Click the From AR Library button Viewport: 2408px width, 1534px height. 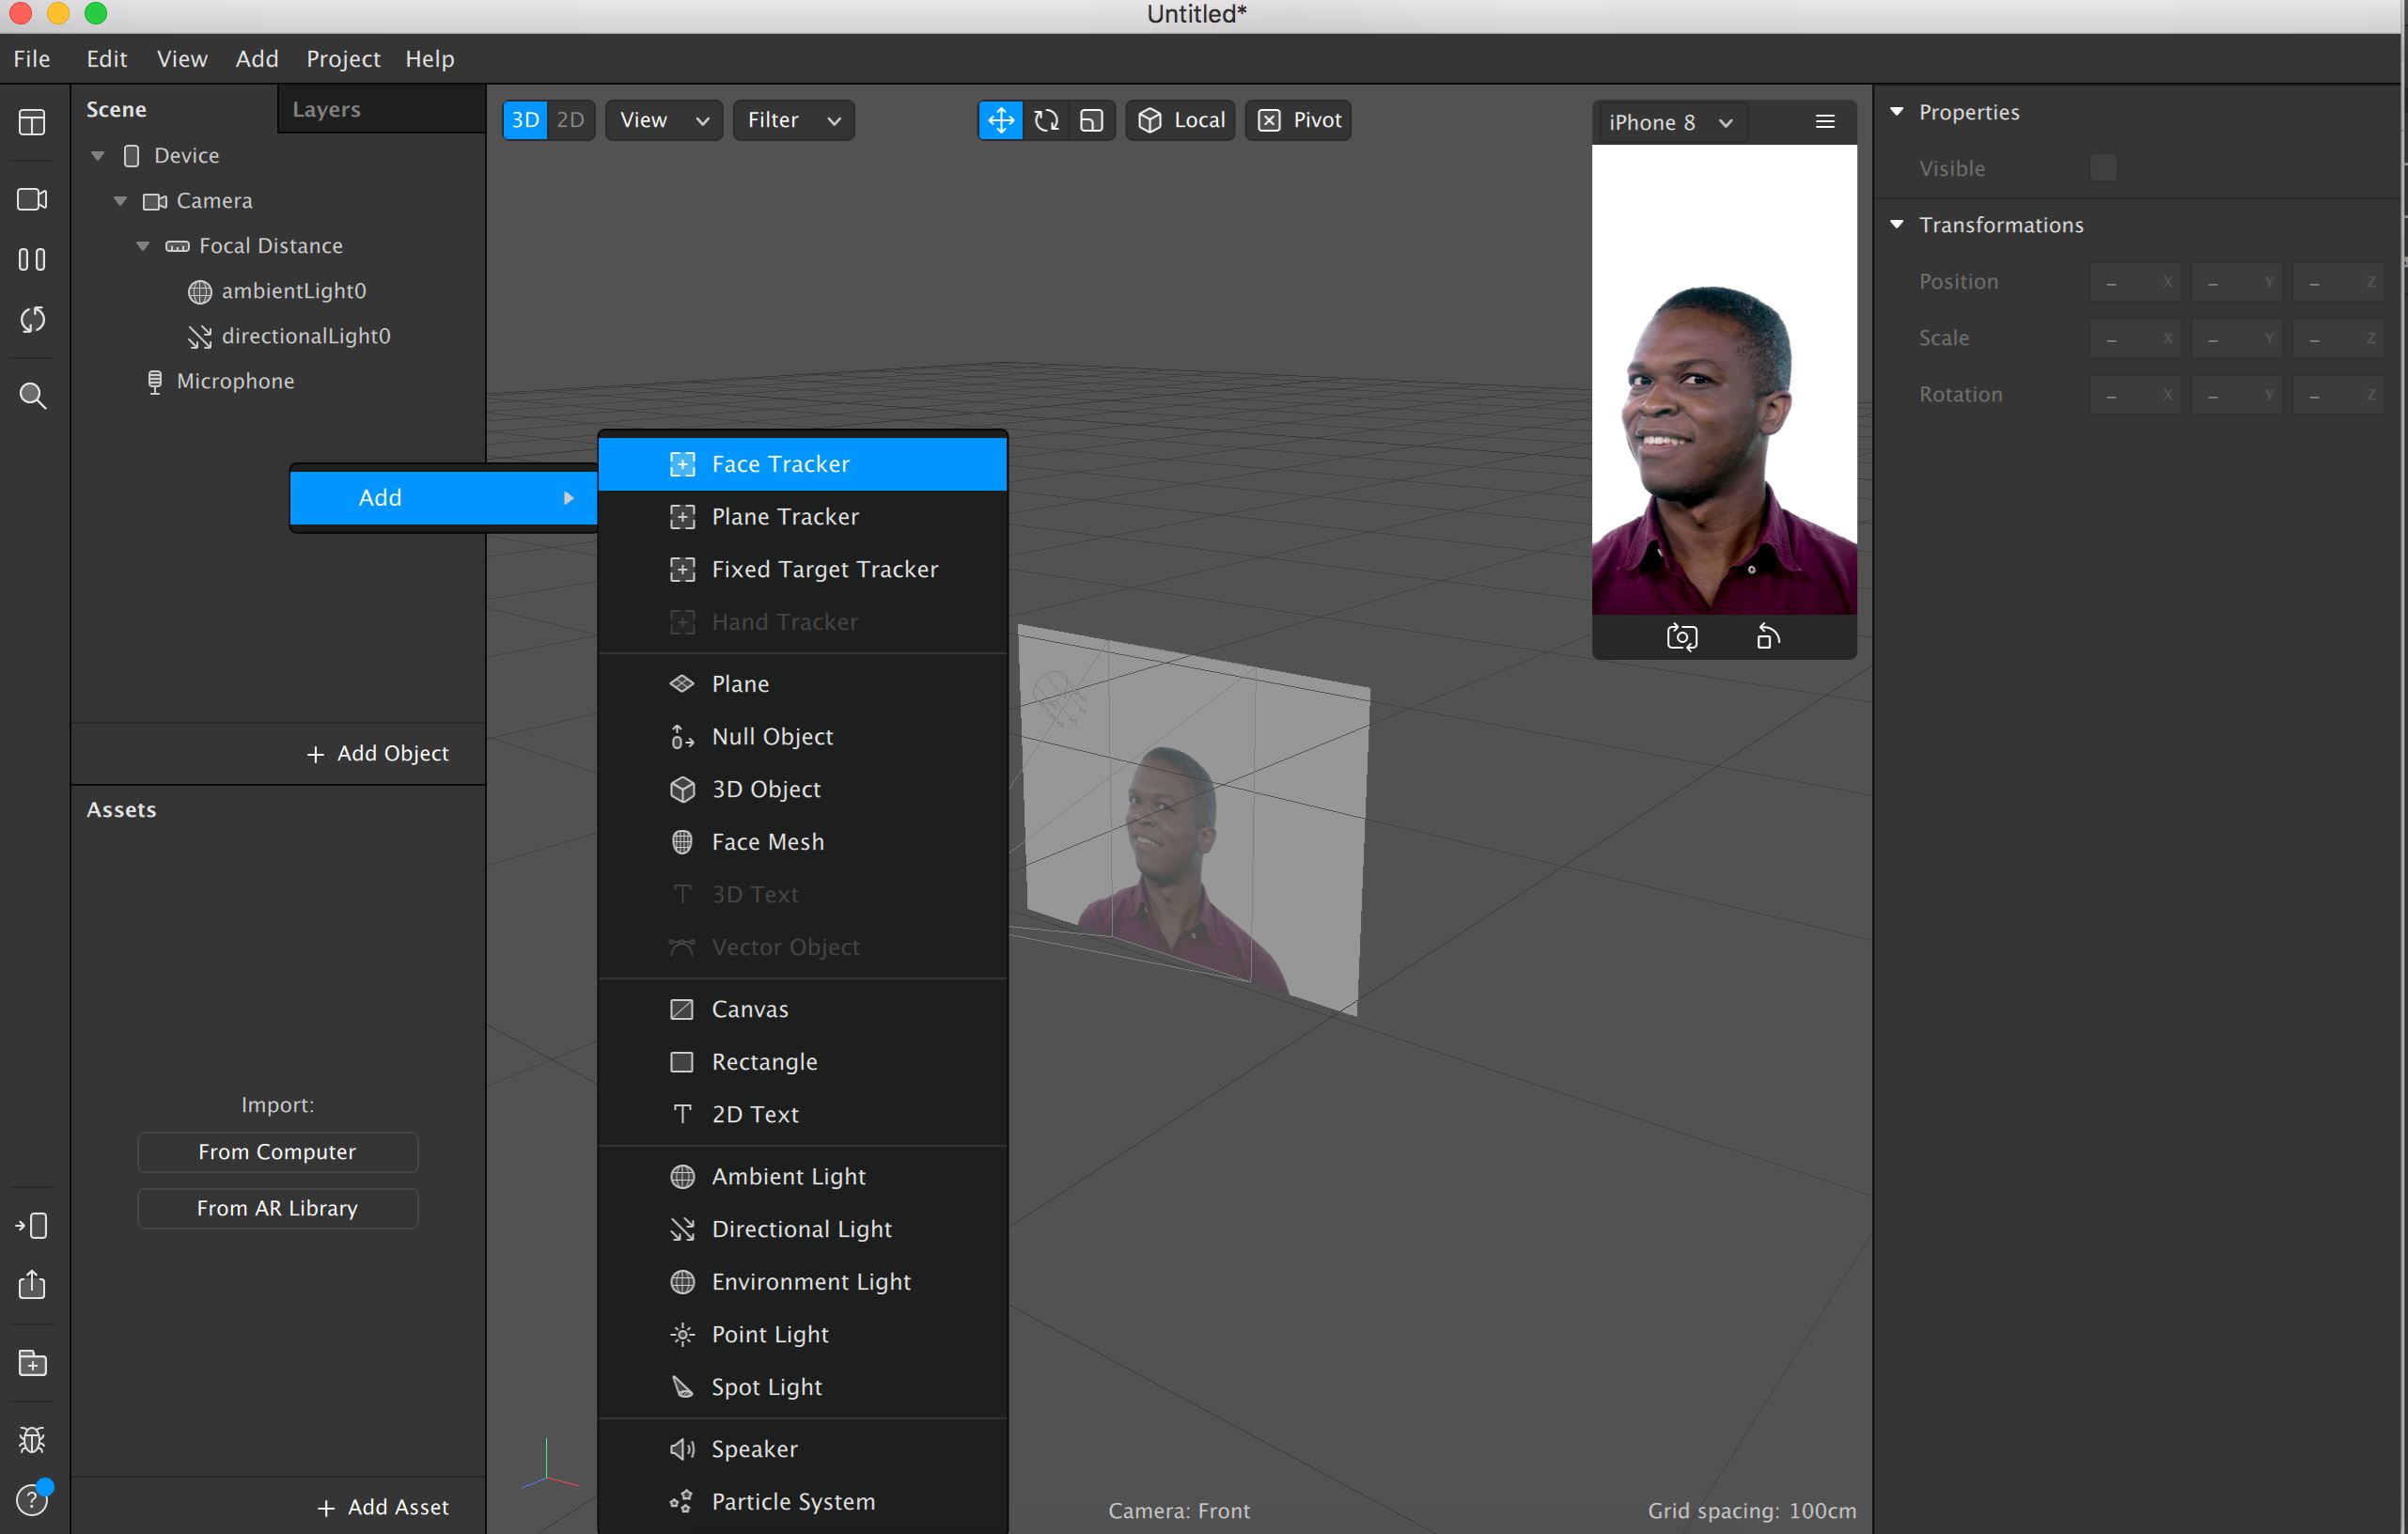[x=277, y=1208]
